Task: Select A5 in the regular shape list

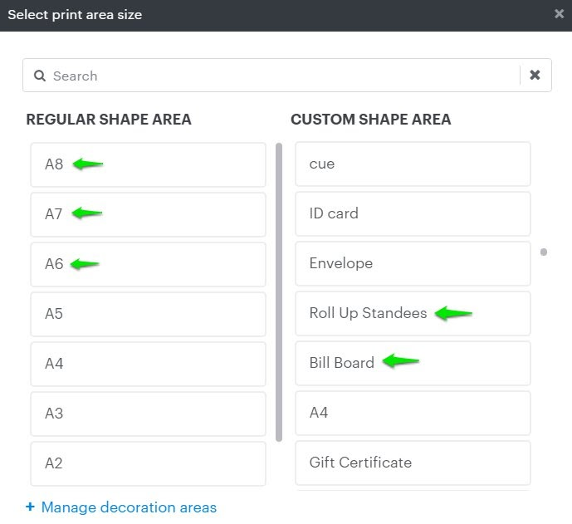Action: pyautogui.click(x=148, y=314)
